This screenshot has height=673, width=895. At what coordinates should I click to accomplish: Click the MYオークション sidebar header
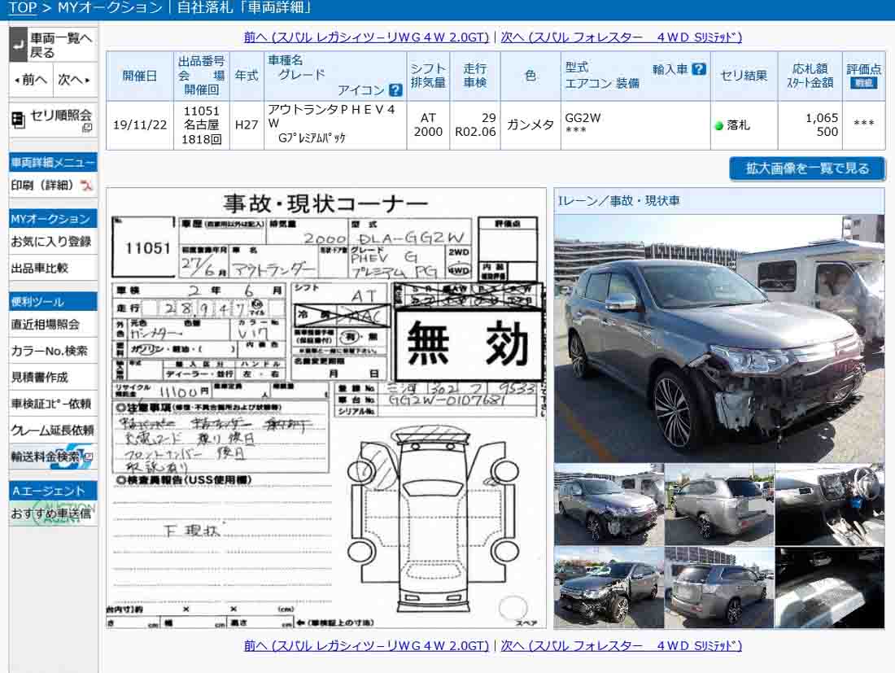coord(53,219)
